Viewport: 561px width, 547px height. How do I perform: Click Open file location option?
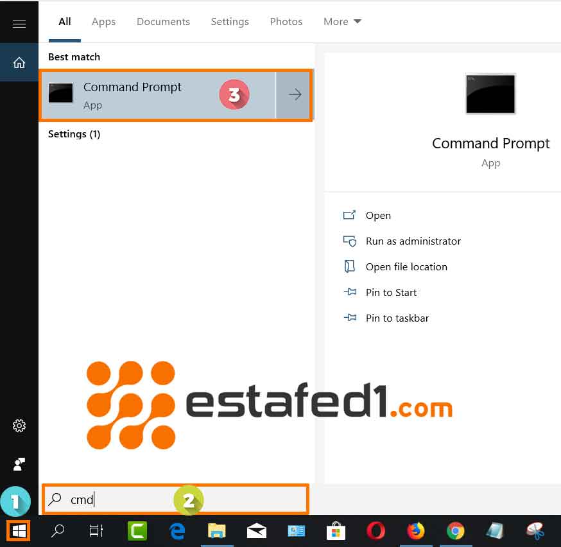click(x=406, y=267)
